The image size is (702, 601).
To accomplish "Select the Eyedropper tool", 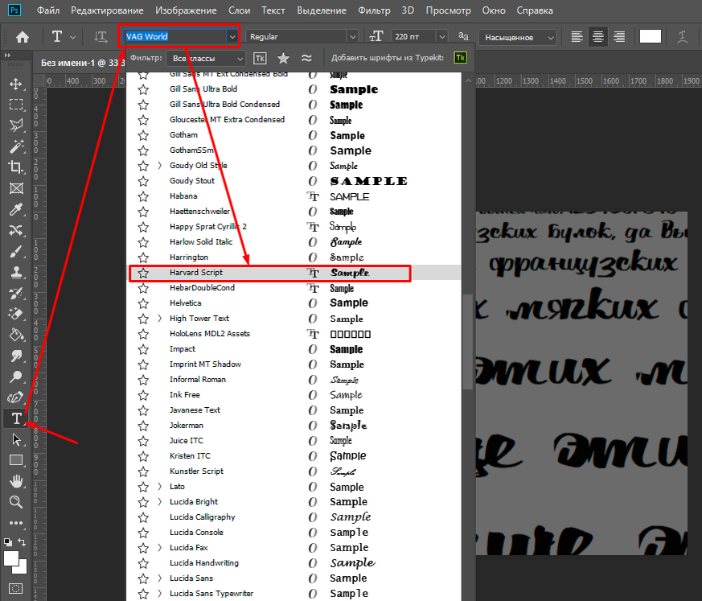I will click(16, 209).
